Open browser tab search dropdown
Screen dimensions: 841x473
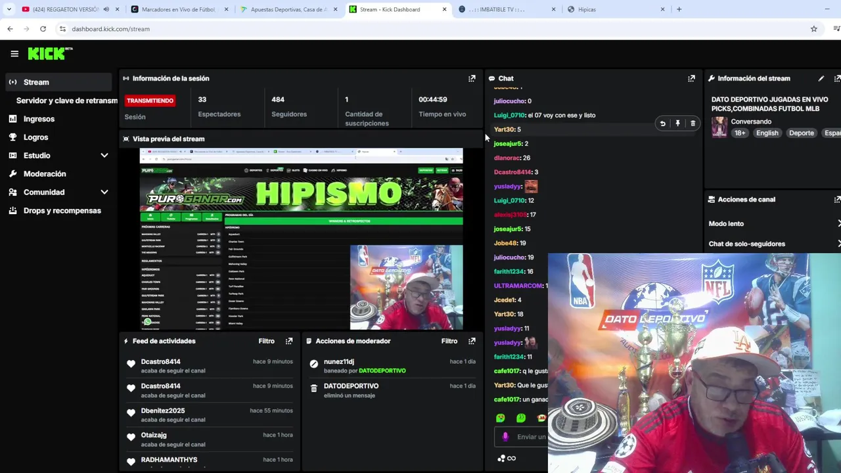(9, 9)
